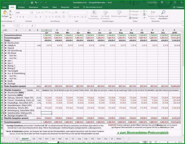Open the Format dropdown in the Zellen group

click(134, 18)
